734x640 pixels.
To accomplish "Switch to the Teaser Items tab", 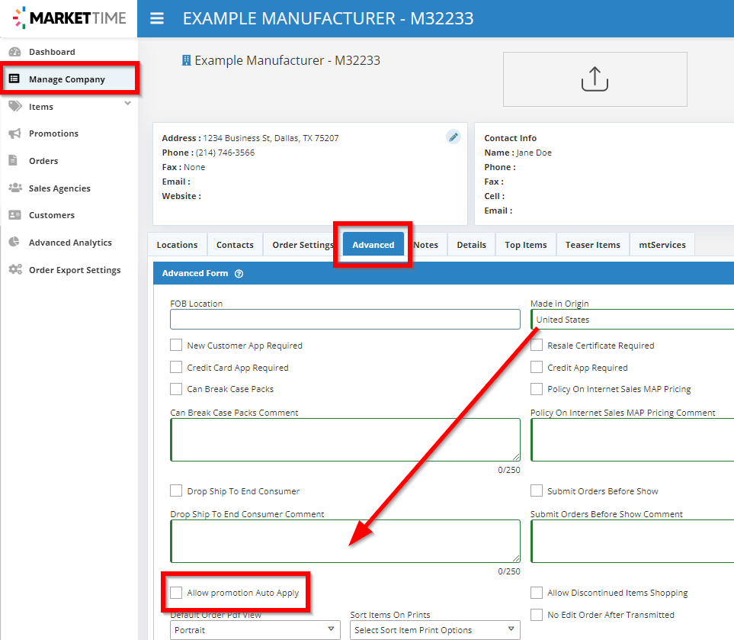I will coord(593,245).
